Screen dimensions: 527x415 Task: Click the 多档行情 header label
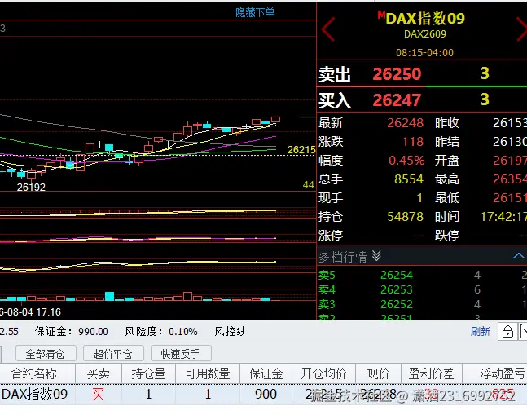tap(342, 257)
